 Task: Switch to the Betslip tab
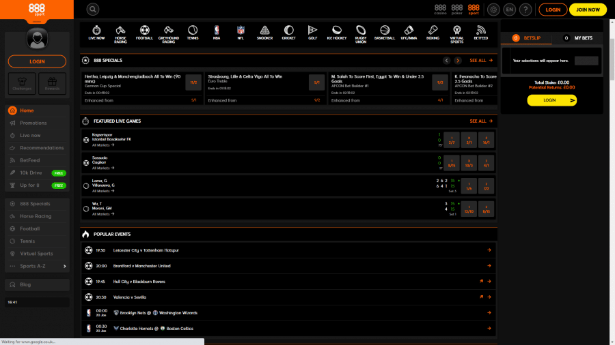(x=526, y=38)
